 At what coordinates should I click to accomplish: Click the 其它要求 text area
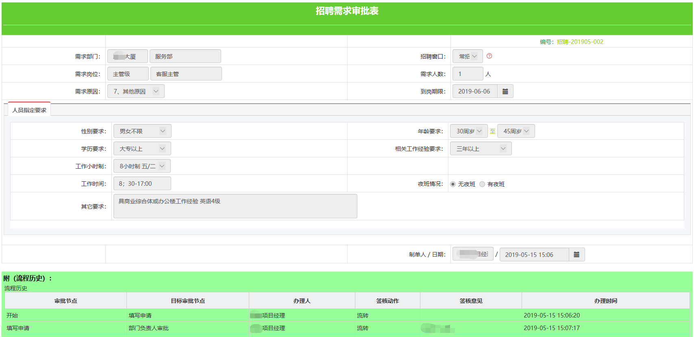click(235, 206)
